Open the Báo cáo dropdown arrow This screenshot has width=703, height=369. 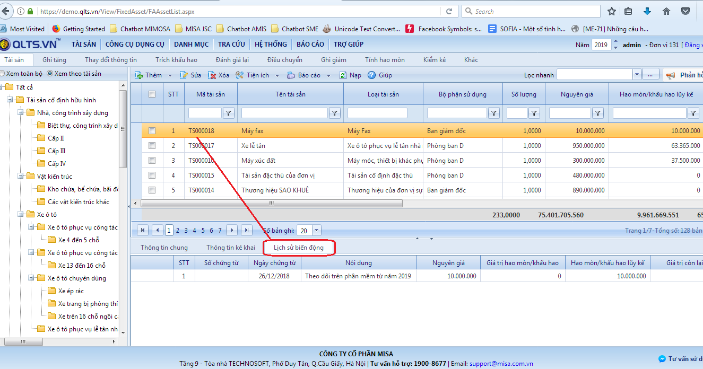(328, 76)
